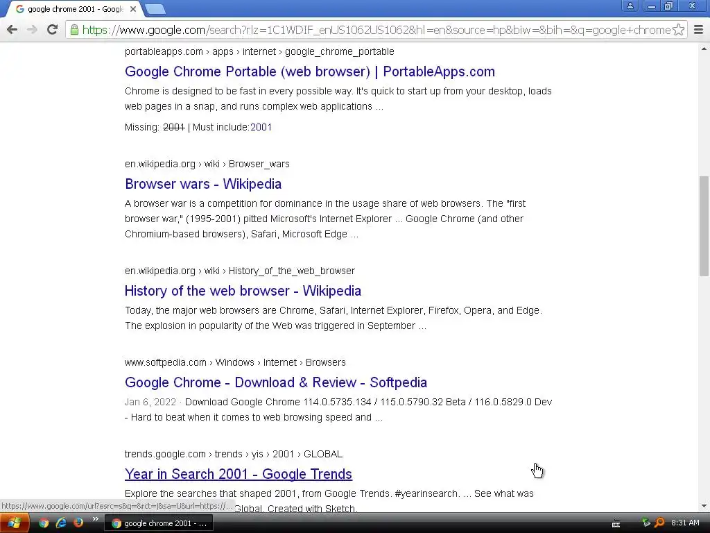Open the Browser wars - Wikipedia result

tap(203, 184)
